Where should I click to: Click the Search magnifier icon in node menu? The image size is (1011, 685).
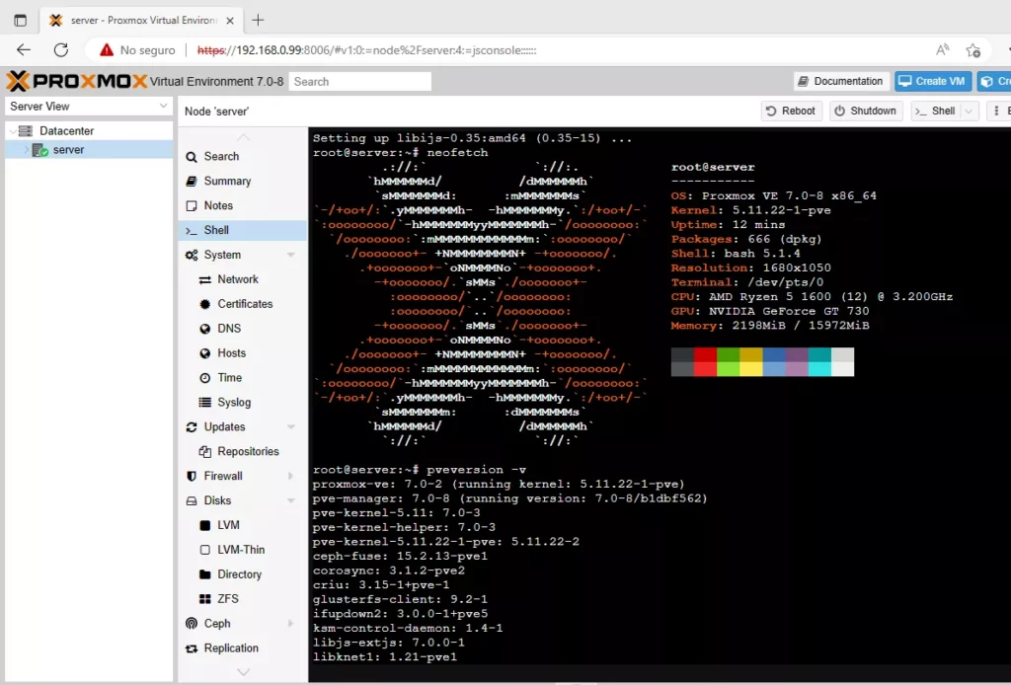coord(192,157)
